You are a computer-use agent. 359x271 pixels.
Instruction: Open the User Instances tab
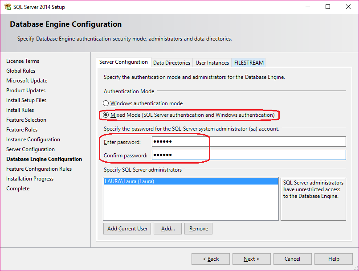pos(212,63)
